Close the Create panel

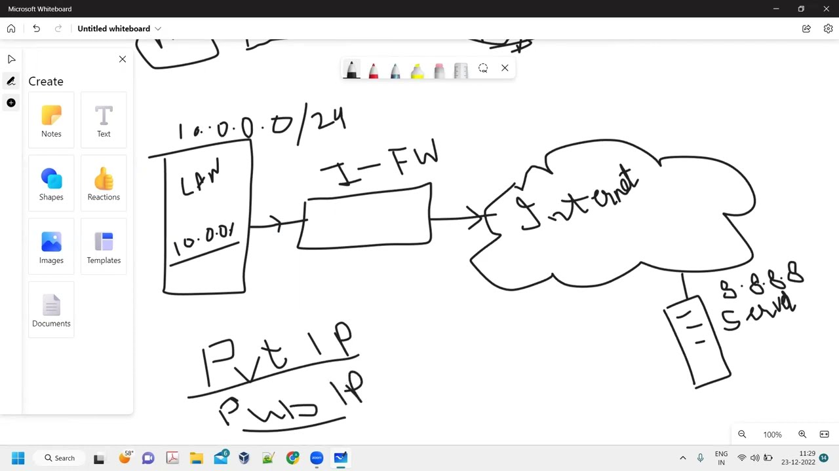click(123, 60)
